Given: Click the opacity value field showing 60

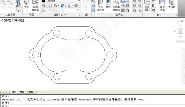Looking at the screenshot, I should click(x=78, y=10).
